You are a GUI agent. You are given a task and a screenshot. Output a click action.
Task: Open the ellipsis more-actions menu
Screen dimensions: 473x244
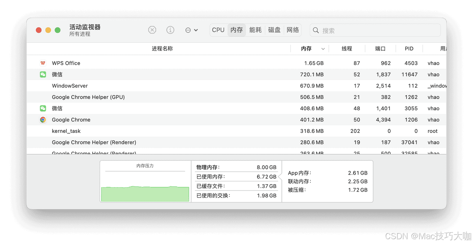pos(192,30)
